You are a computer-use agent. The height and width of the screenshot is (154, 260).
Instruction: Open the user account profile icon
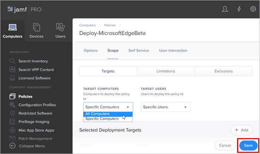tap(225, 9)
